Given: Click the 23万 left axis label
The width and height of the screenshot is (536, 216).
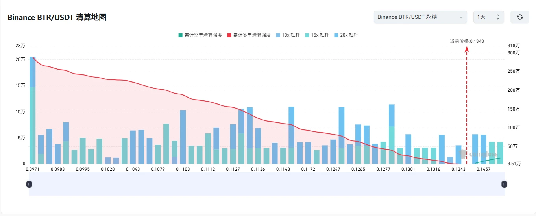Looking at the screenshot, I should pyautogui.click(x=20, y=46).
